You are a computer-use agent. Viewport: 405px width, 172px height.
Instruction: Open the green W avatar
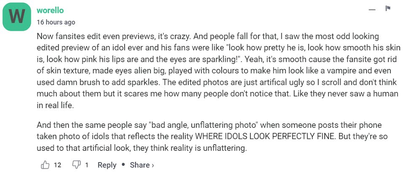coord(17,17)
